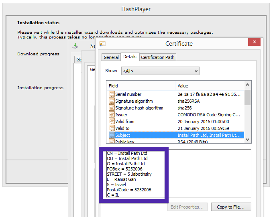Click the O = Install Path Ltd line
Viewport: 275px width, 217px height.
pos(126,164)
